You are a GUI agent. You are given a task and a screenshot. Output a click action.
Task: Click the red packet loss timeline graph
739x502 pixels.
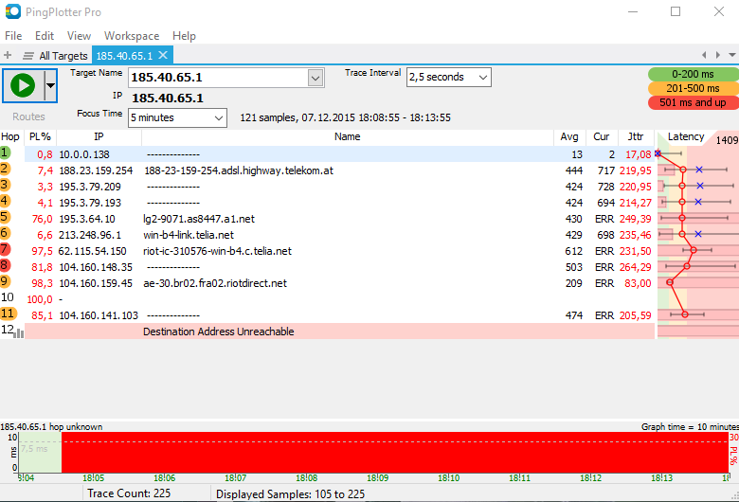click(x=395, y=453)
